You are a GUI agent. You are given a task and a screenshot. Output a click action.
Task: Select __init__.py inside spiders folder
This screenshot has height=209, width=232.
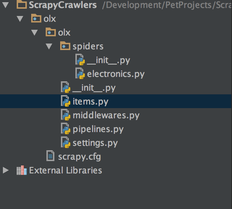tap(108, 60)
